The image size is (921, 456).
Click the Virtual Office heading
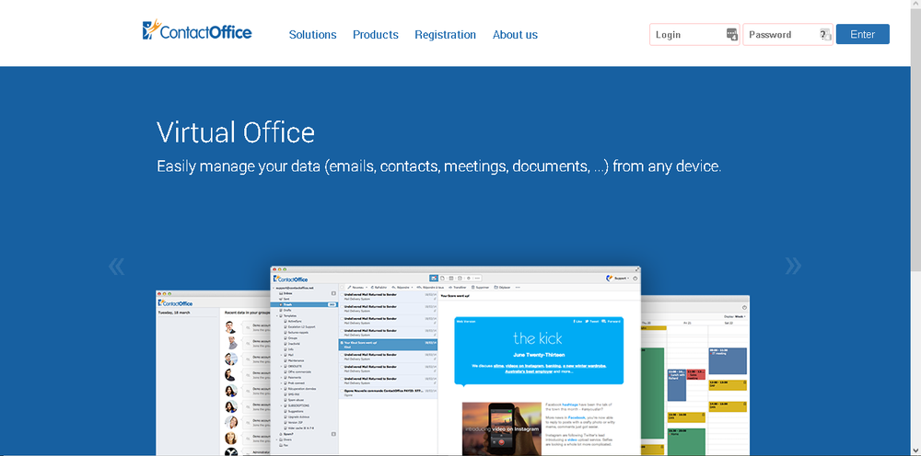[x=236, y=132]
